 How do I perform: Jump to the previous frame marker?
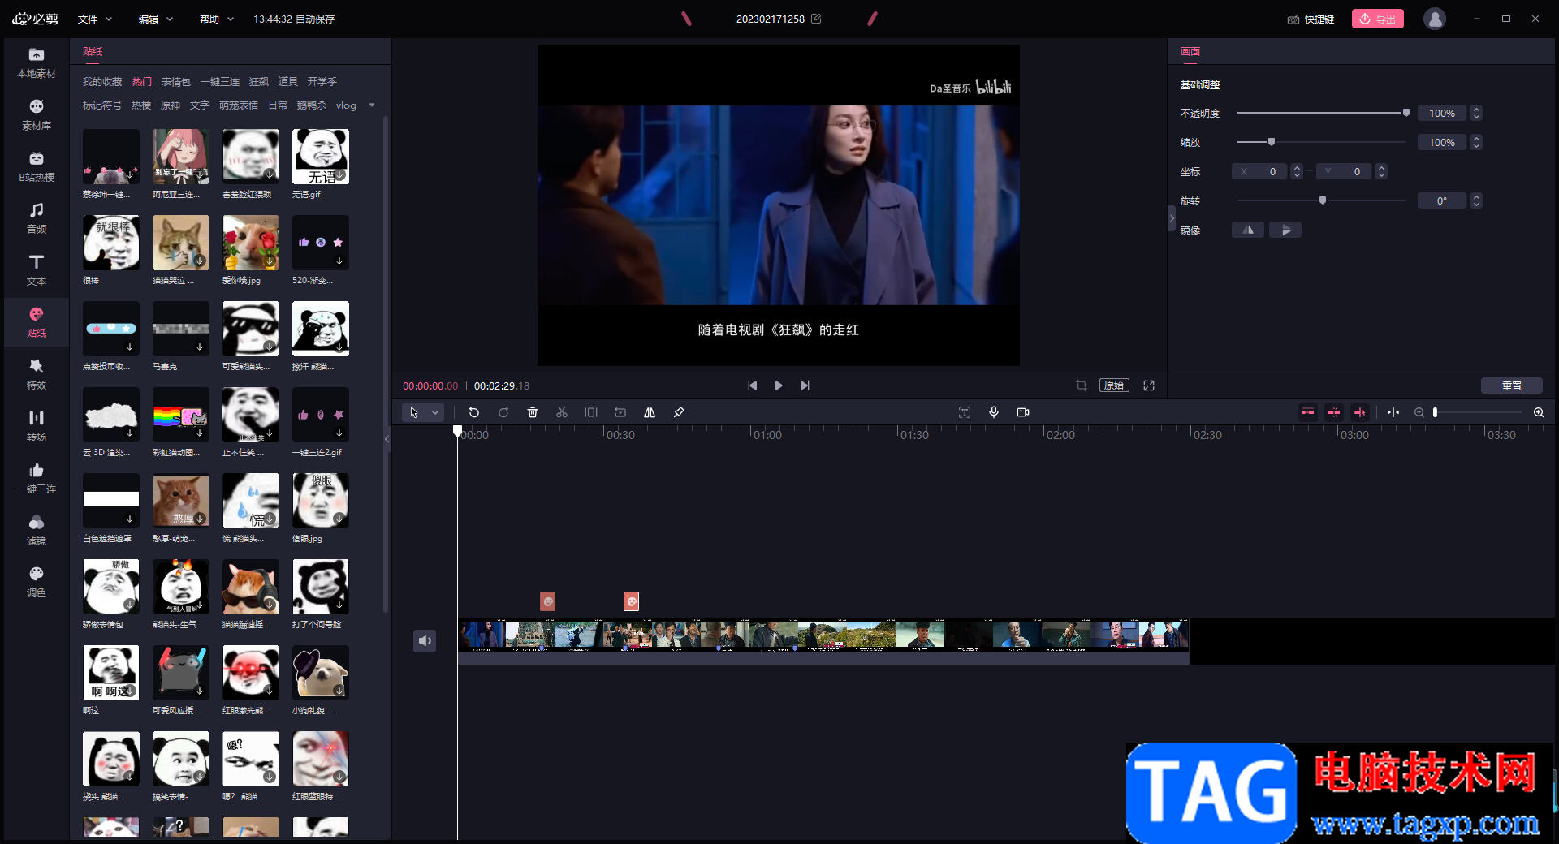[x=753, y=385]
